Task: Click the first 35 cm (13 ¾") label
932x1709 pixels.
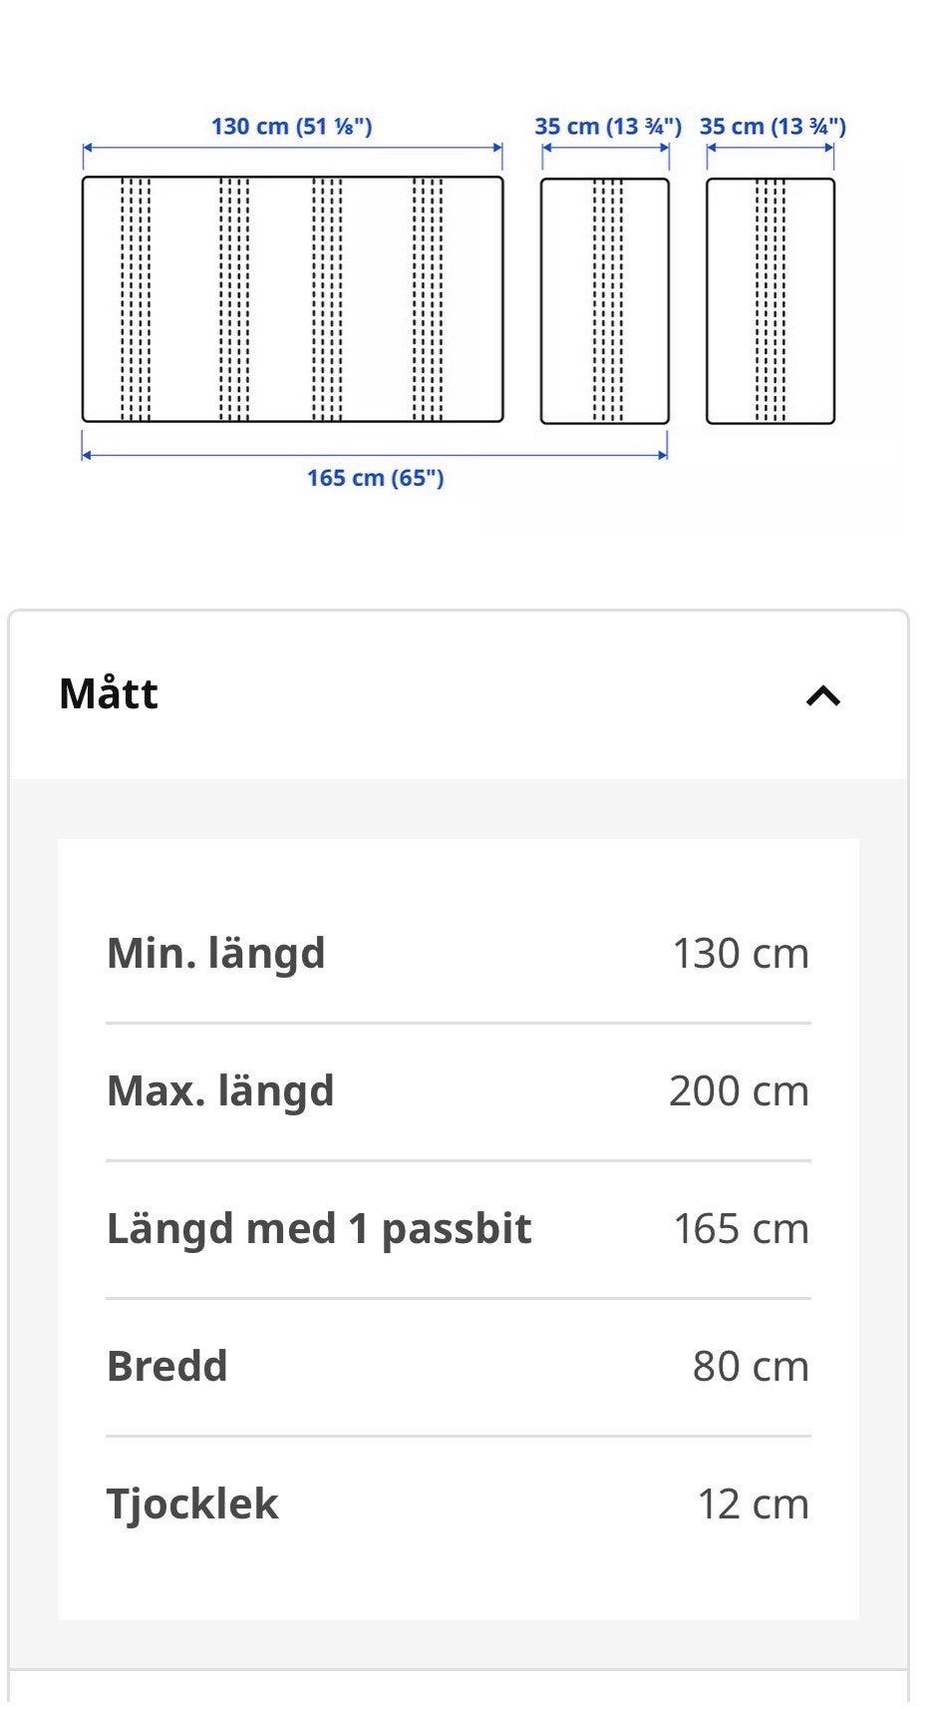Action: (608, 127)
